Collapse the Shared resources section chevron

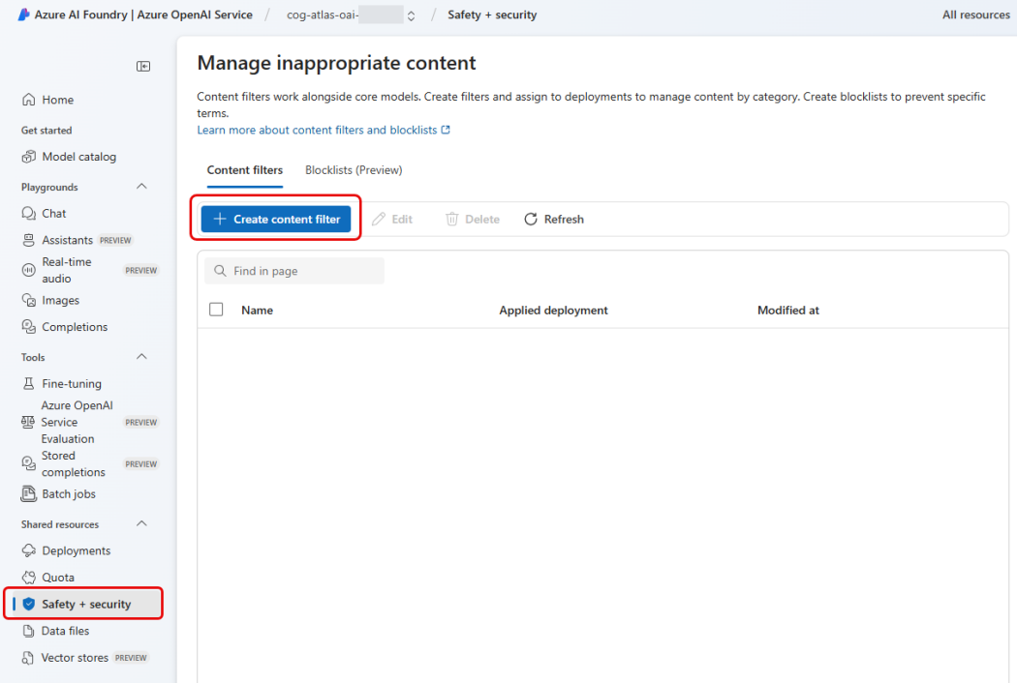pyautogui.click(x=141, y=523)
